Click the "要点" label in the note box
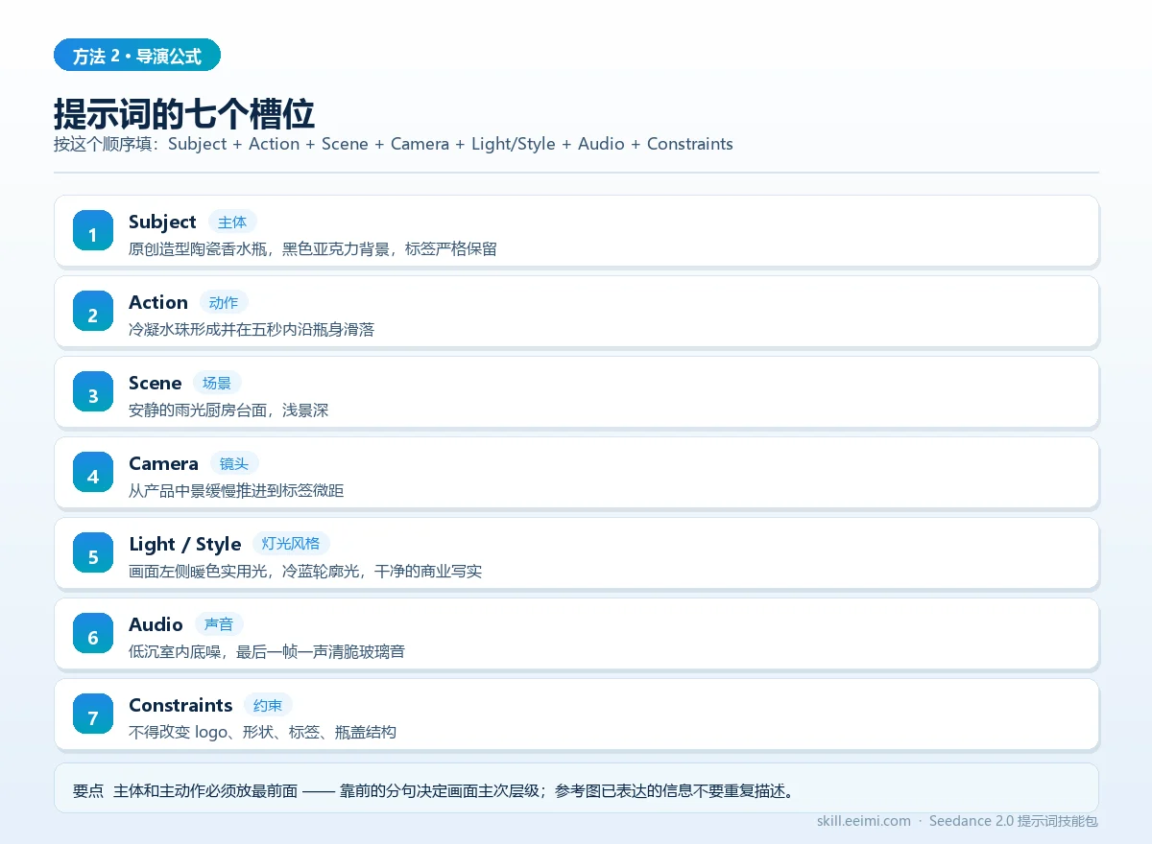 (x=88, y=791)
